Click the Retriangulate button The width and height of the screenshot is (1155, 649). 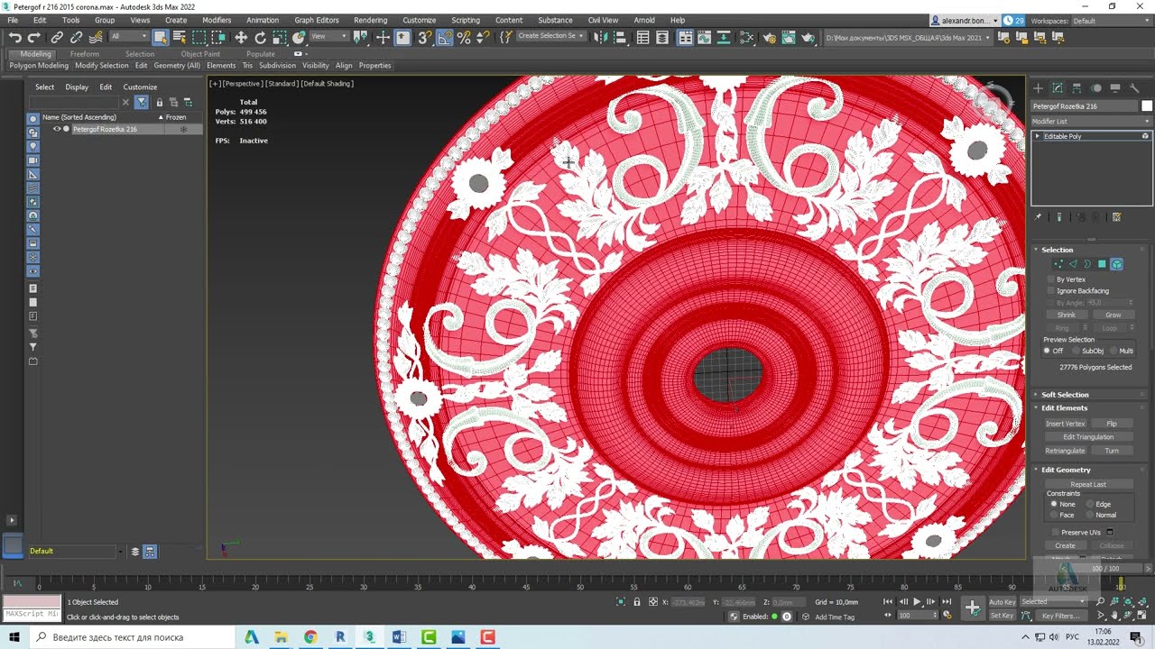point(1065,451)
